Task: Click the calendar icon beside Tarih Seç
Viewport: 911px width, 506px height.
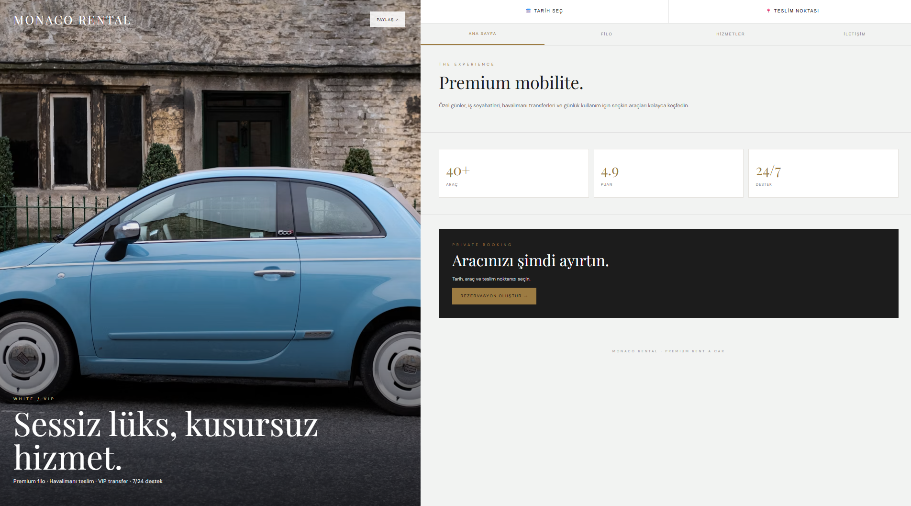Action: click(x=528, y=11)
